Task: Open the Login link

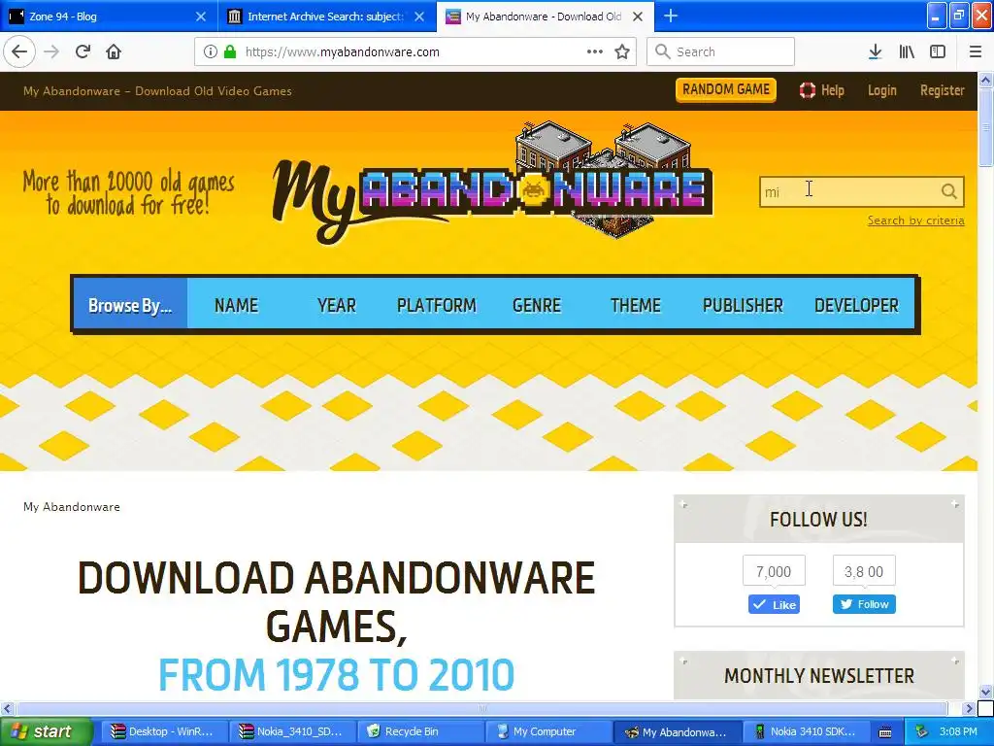Action: point(881,90)
